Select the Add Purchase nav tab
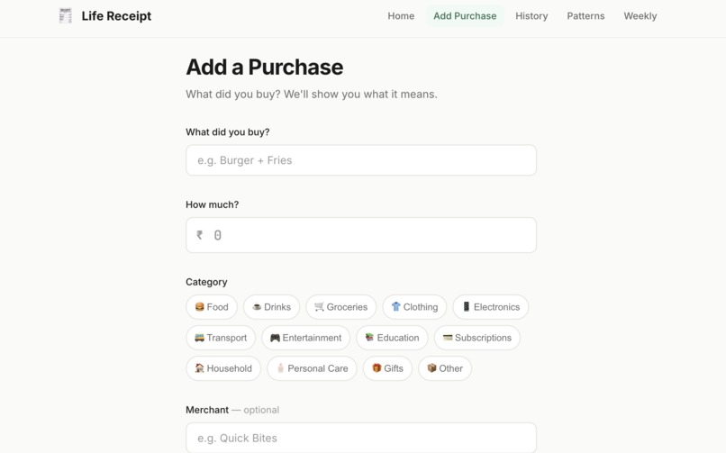Image resolution: width=726 pixels, height=453 pixels. tap(465, 15)
